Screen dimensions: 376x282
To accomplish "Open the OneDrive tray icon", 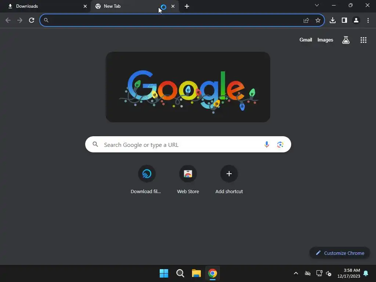I will coord(308,273).
